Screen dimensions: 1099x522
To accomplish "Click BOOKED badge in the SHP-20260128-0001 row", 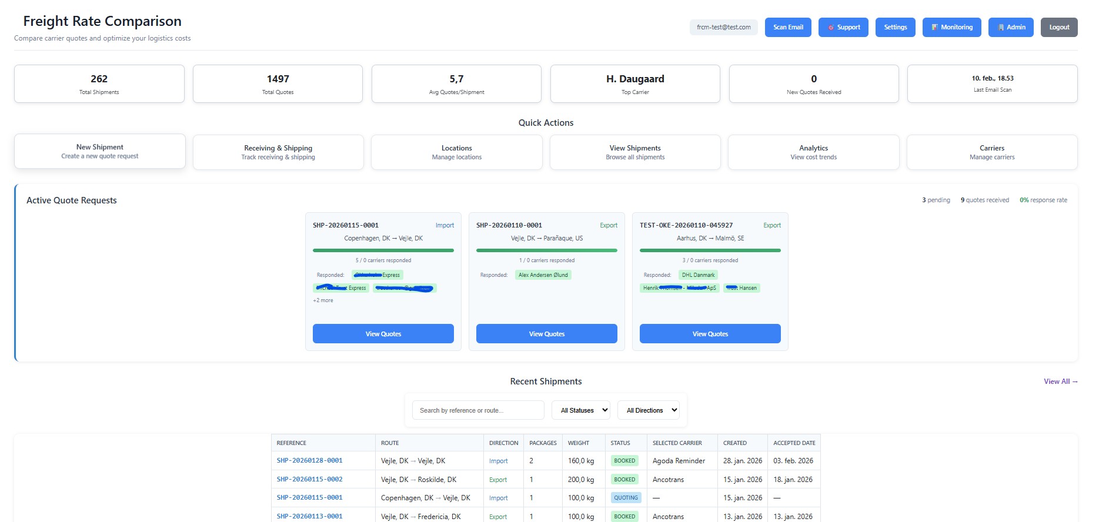I will click(x=624, y=461).
